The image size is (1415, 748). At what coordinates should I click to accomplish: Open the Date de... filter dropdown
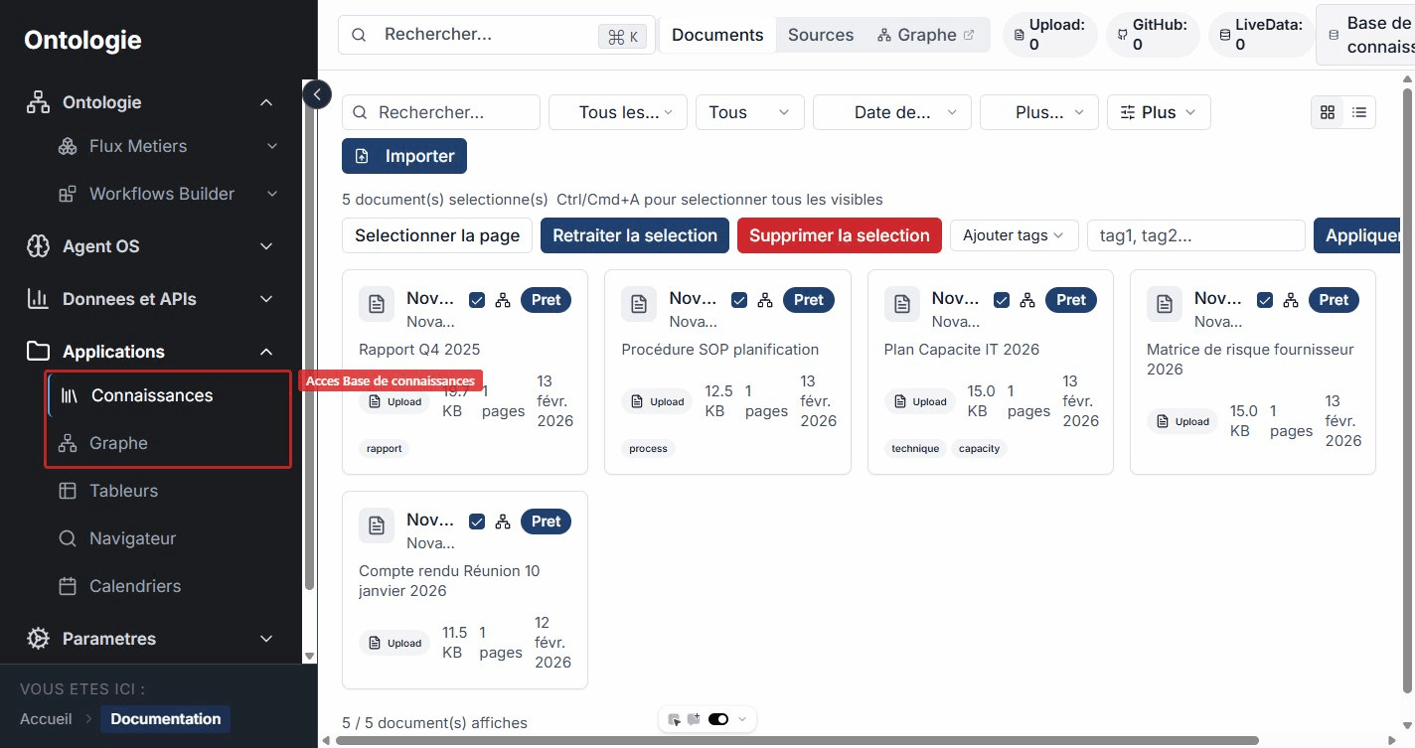[891, 112]
